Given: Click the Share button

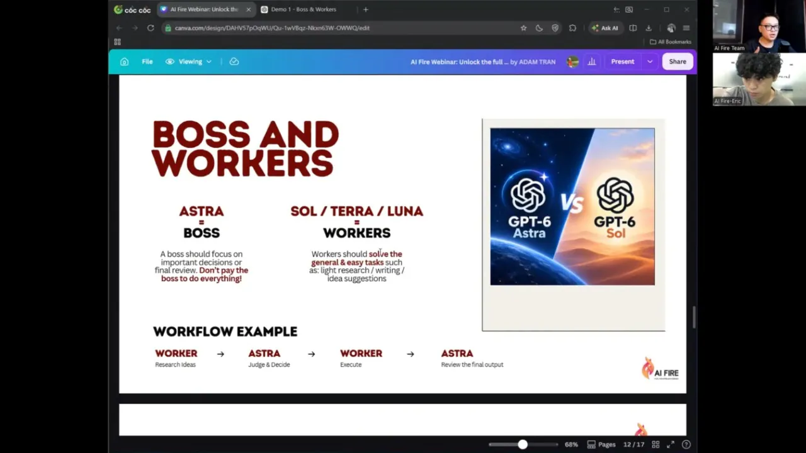Looking at the screenshot, I should coord(678,62).
